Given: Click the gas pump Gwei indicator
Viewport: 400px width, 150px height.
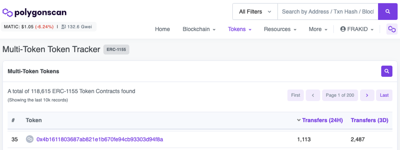Looking at the screenshot, I should click(77, 27).
